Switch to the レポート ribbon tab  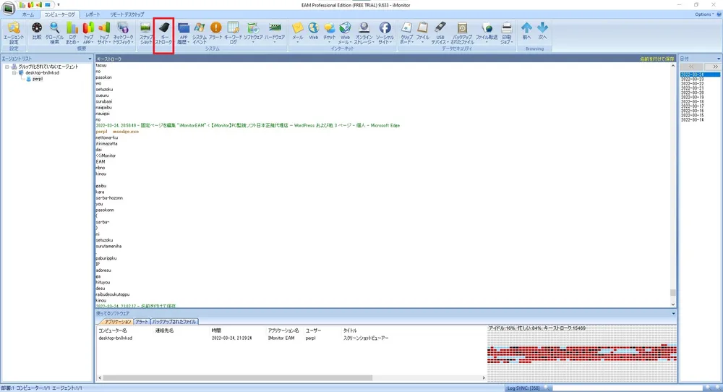(x=93, y=14)
